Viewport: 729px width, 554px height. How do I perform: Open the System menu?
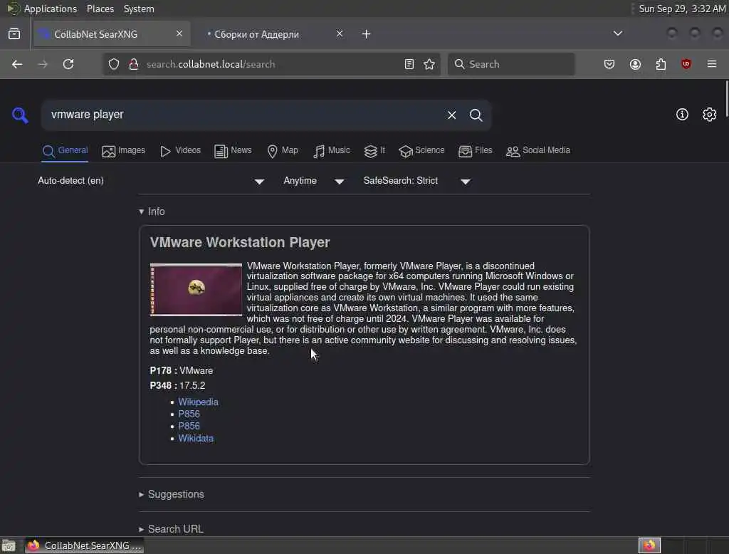(x=139, y=9)
